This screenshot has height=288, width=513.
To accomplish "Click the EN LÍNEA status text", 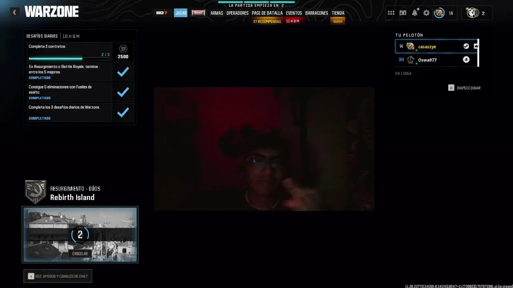I will (403, 73).
